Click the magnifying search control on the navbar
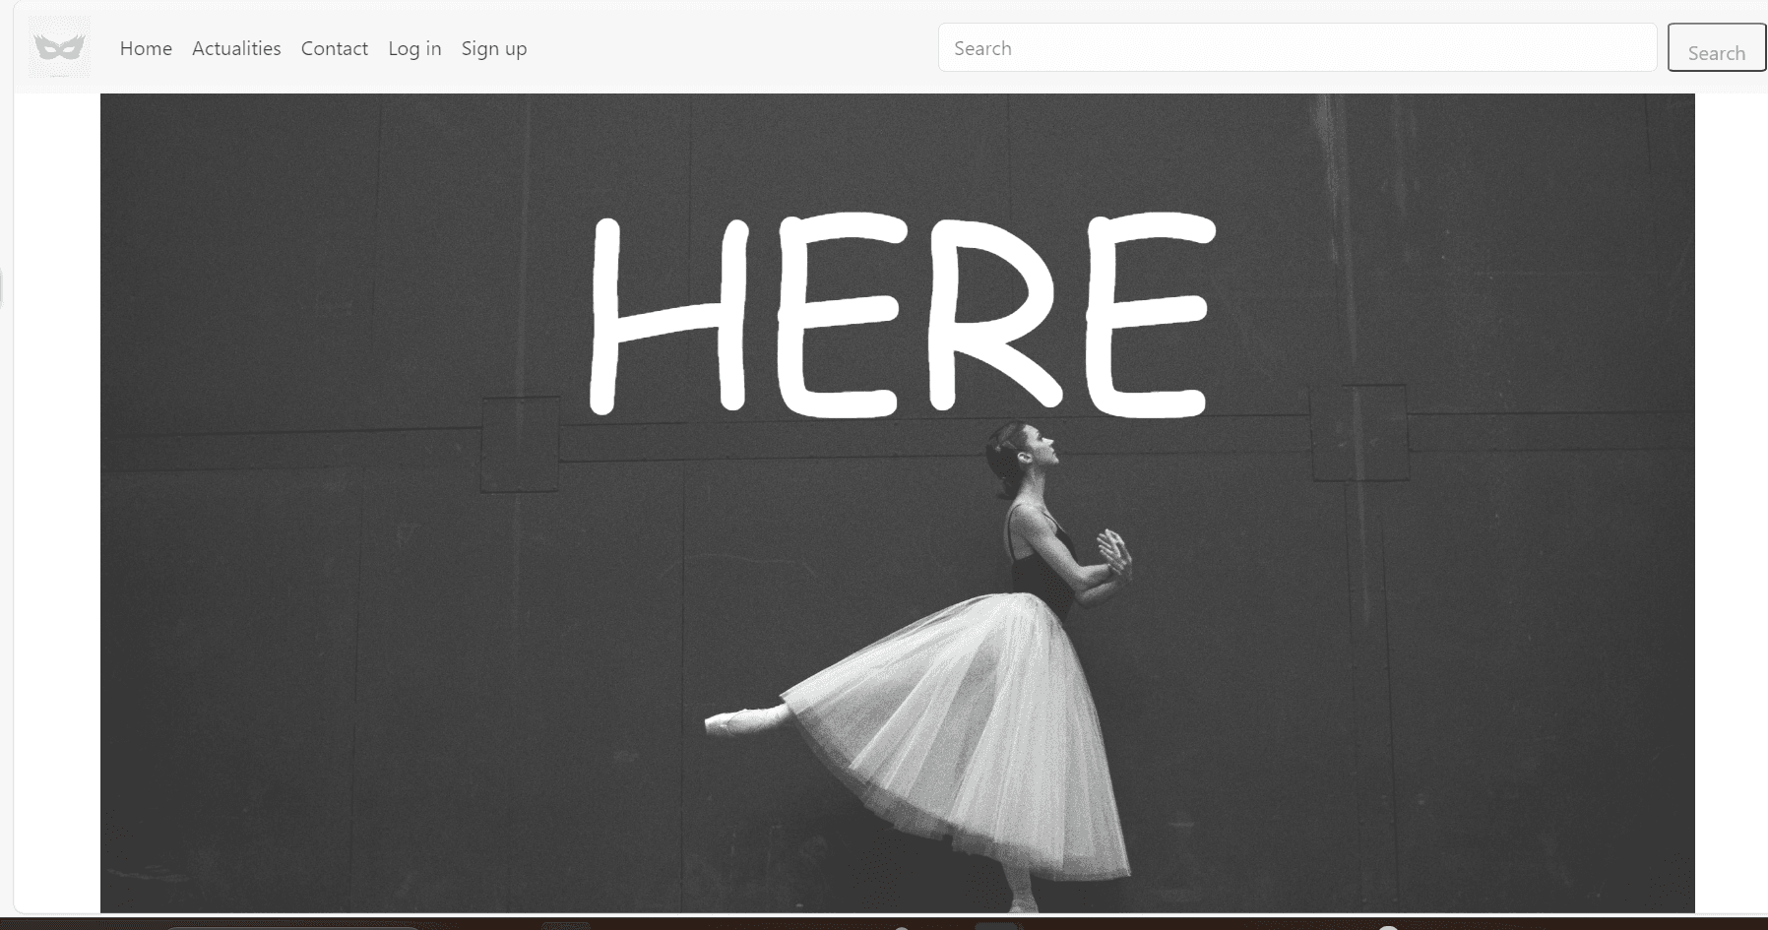 (1716, 47)
